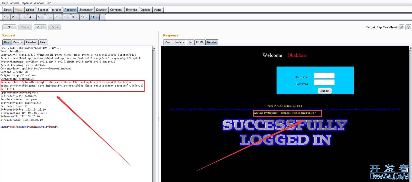Open the forward-history dropdown arrow
Image resolution: width=412 pixels, height=182 pixels.
pos(58,27)
